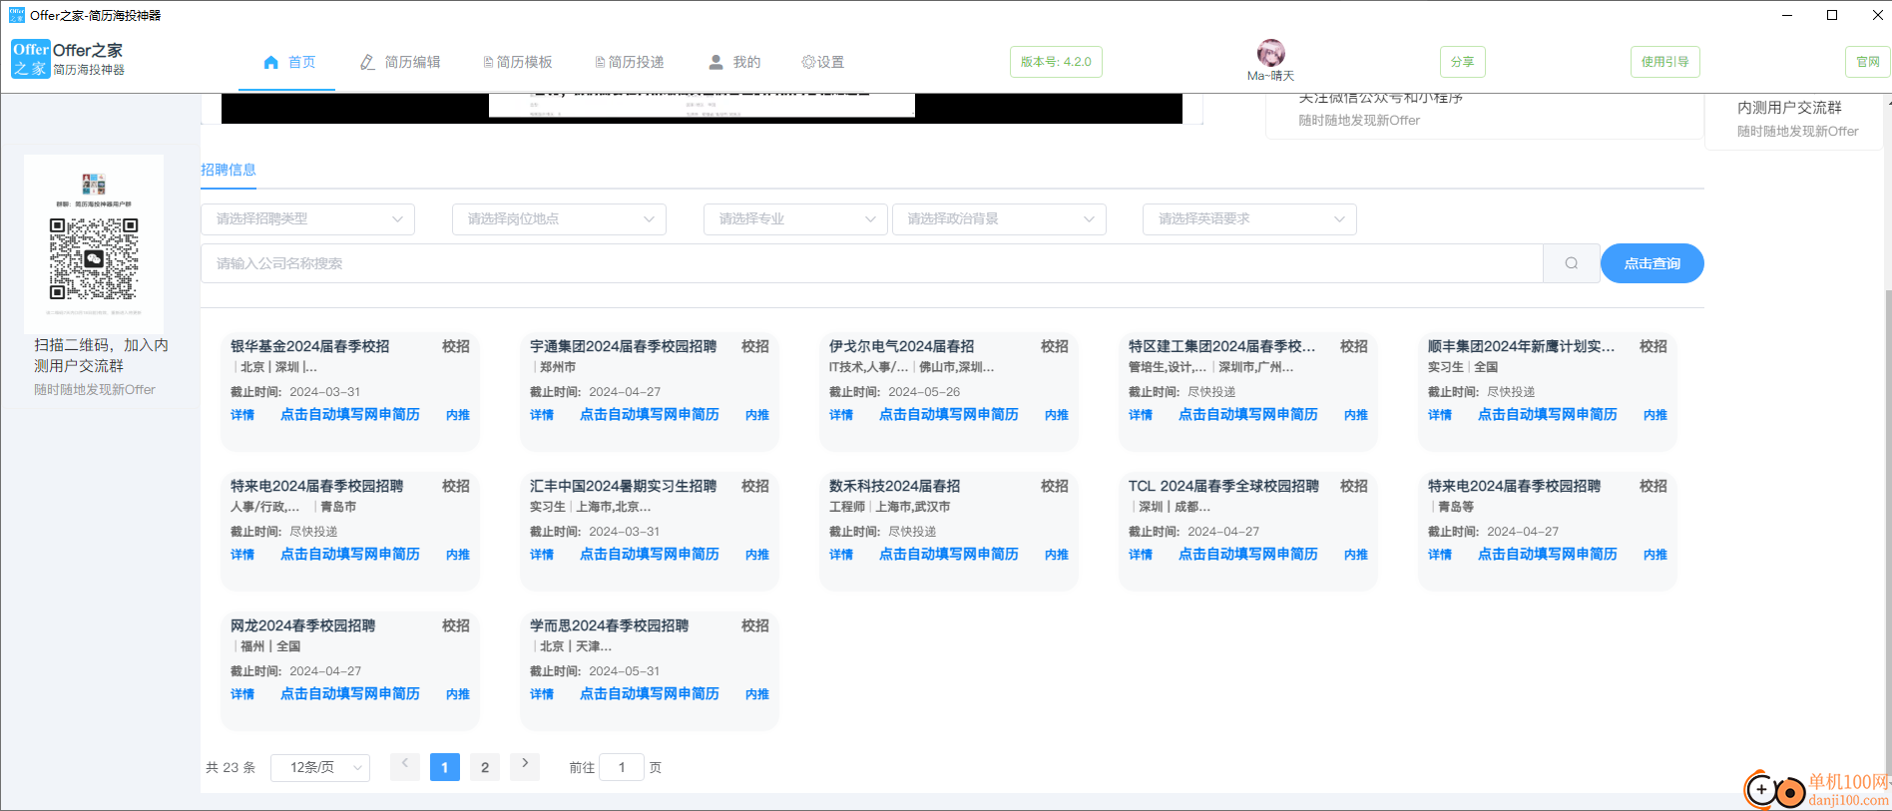Open the 12条/页 page size dropdown
Image resolution: width=1892 pixels, height=811 pixels.
click(x=320, y=767)
